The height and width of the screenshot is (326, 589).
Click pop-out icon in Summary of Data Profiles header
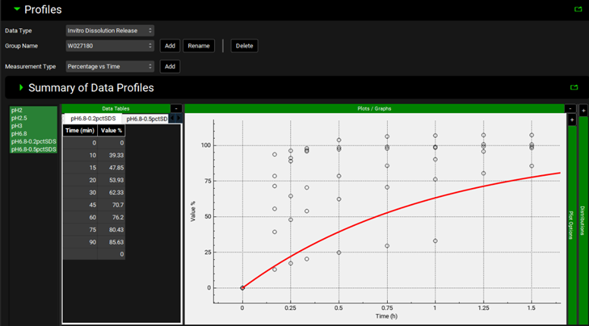click(573, 88)
